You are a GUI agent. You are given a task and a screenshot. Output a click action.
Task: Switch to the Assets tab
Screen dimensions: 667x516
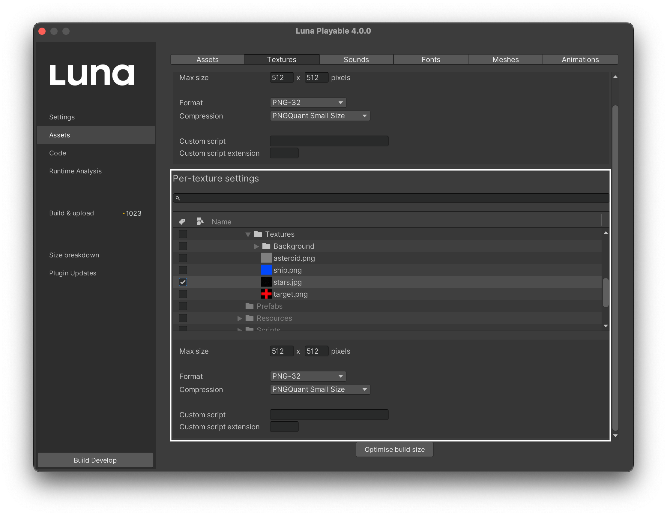pos(207,60)
